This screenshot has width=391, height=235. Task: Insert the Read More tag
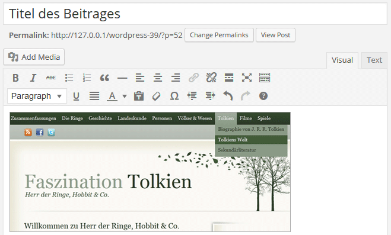[x=229, y=78]
